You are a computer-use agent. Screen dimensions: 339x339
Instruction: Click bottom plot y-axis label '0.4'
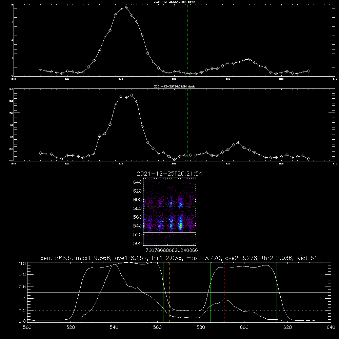coord(22,299)
